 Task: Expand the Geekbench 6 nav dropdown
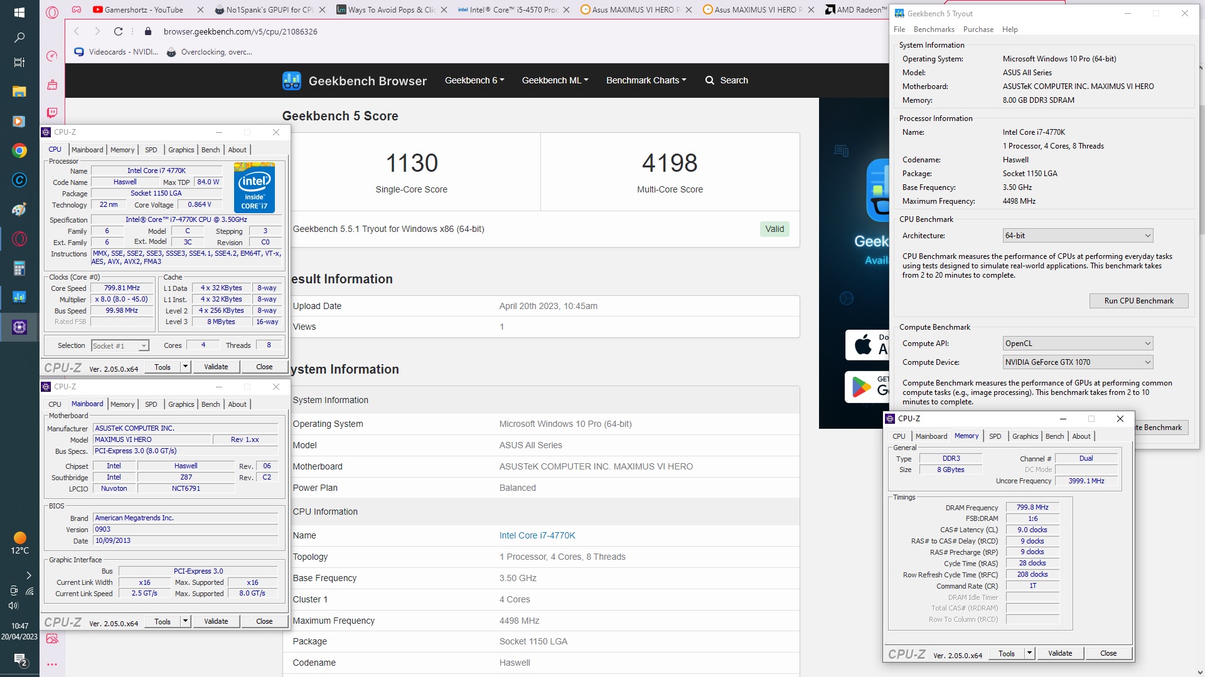(x=474, y=80)
